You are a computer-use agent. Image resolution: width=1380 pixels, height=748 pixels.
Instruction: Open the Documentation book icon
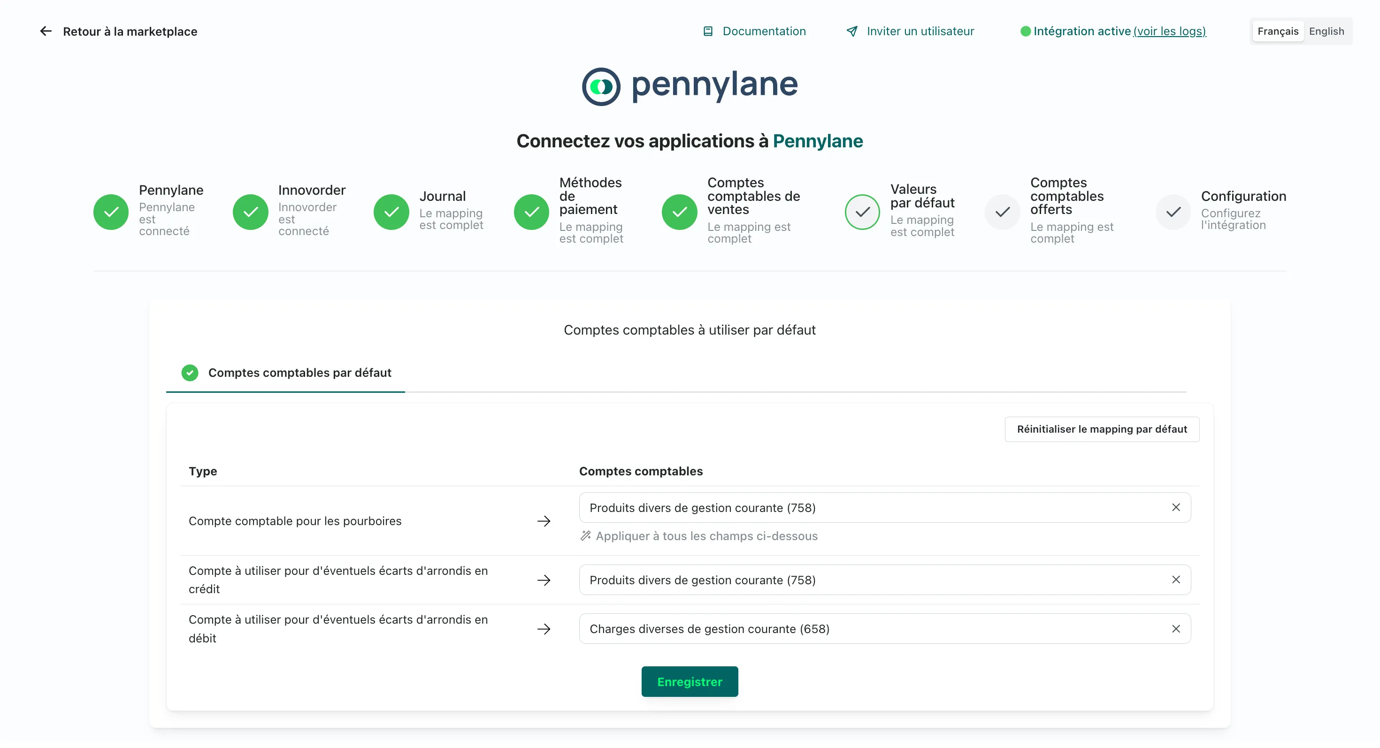(708, 31)
